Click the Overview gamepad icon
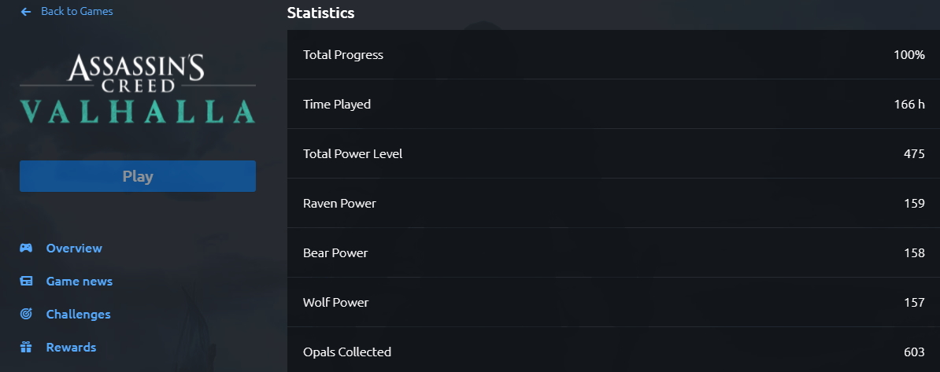 point(26,248)
